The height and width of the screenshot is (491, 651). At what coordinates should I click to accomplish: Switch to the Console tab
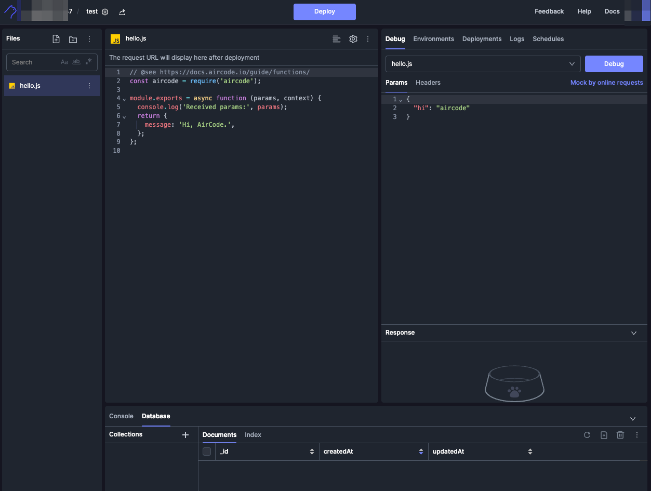point(121,416)
